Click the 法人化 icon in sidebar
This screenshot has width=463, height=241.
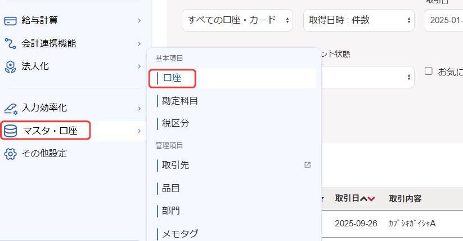coord(10,66)
